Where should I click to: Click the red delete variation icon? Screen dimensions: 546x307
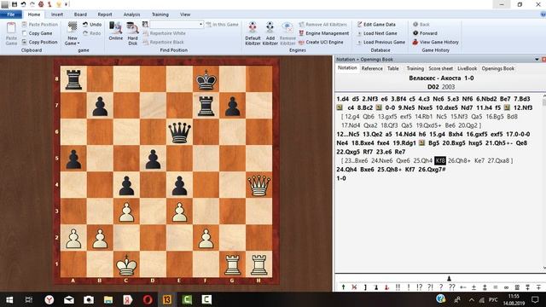pyautogui.click(x=354, y=287)
